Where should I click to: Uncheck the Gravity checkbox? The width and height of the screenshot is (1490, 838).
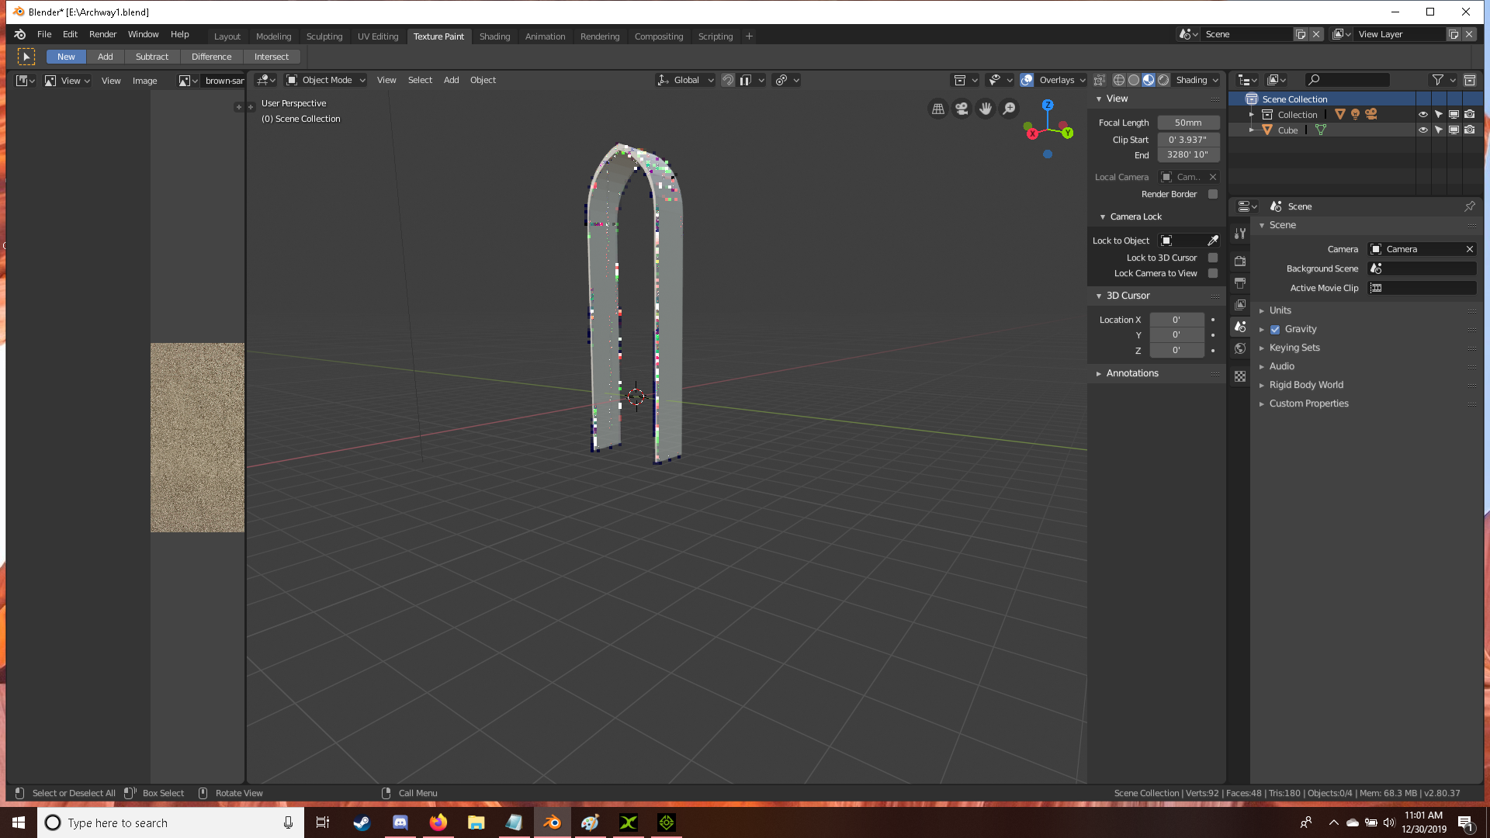click(x=1275, y=330)
